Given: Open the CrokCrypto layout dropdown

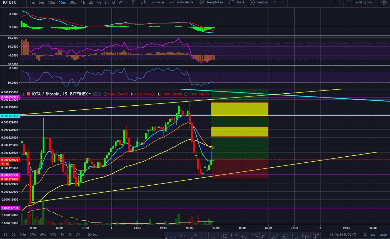Looking at the screenshot, I should 376,2.
